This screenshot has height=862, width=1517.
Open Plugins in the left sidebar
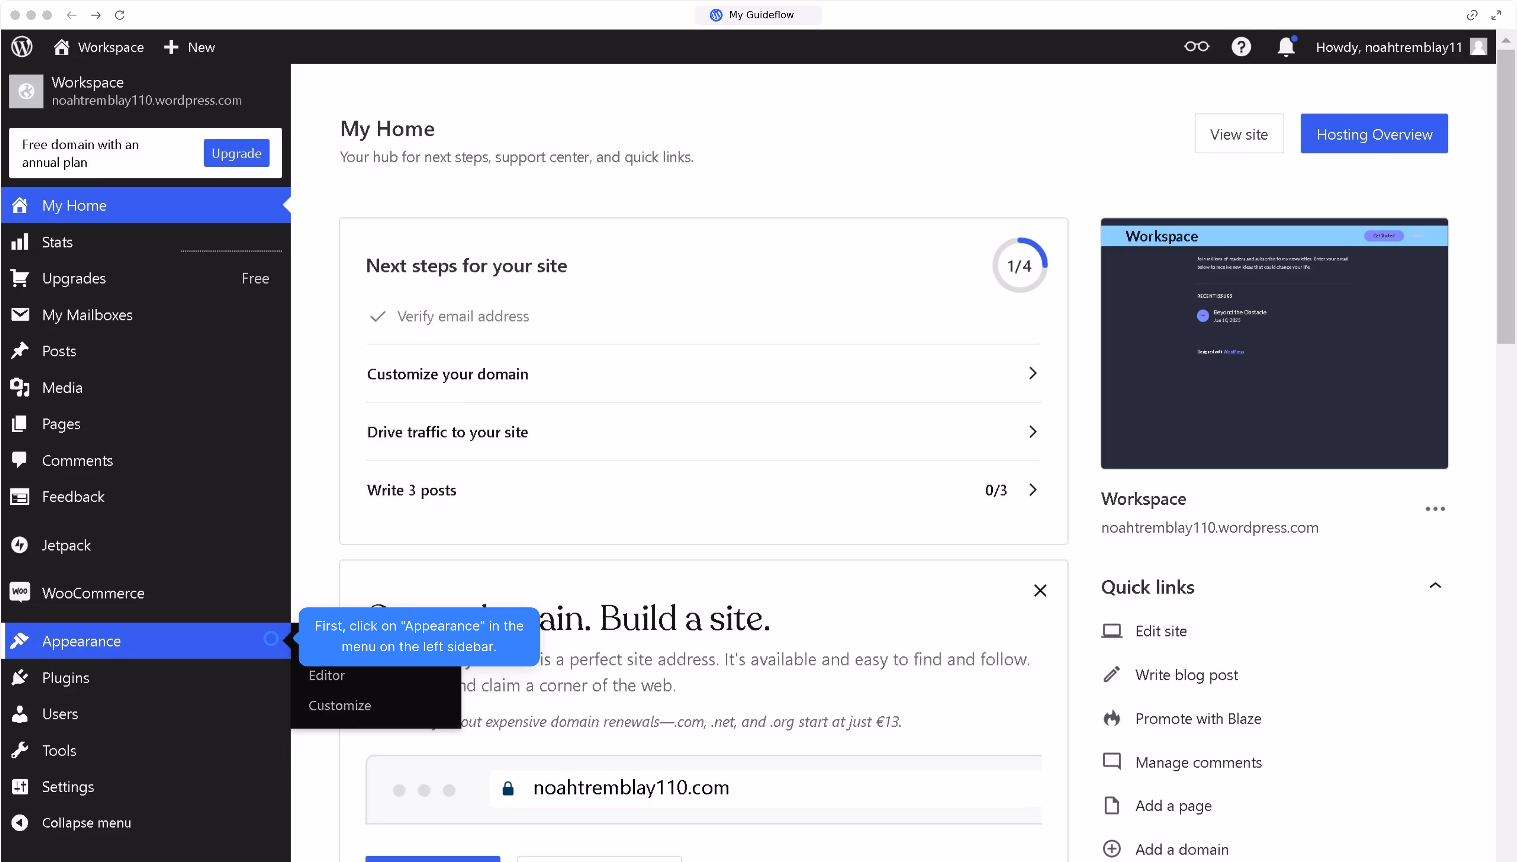click(x=65, y=677)
